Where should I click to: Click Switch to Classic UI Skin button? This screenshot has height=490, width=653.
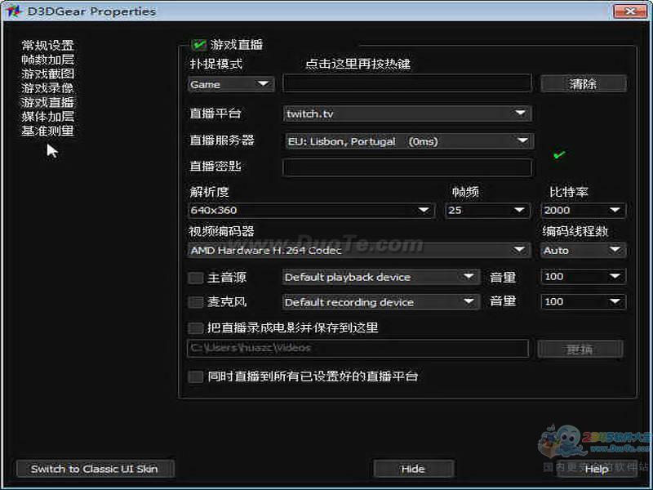(95, 469)
